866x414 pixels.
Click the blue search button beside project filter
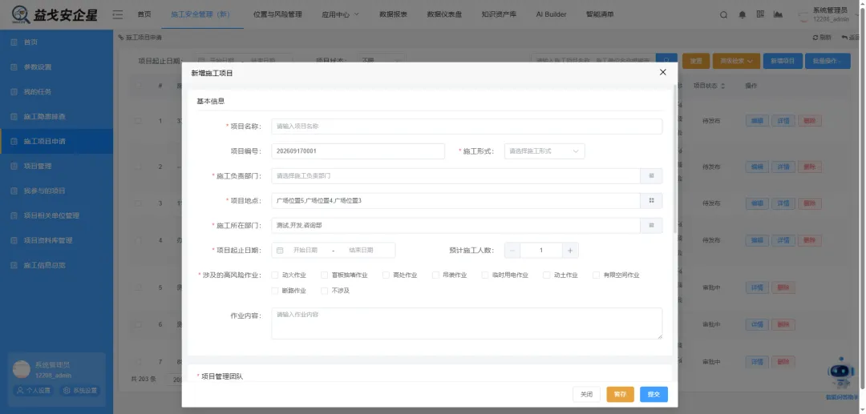(666, 61)
